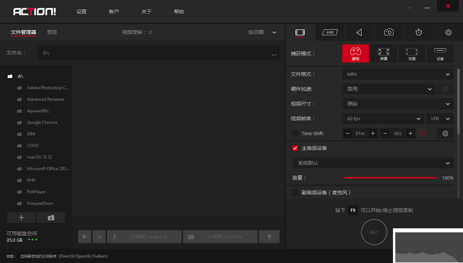Click the settings panel vertical scrollbar
463x263 pixels.
pos(458,102)
